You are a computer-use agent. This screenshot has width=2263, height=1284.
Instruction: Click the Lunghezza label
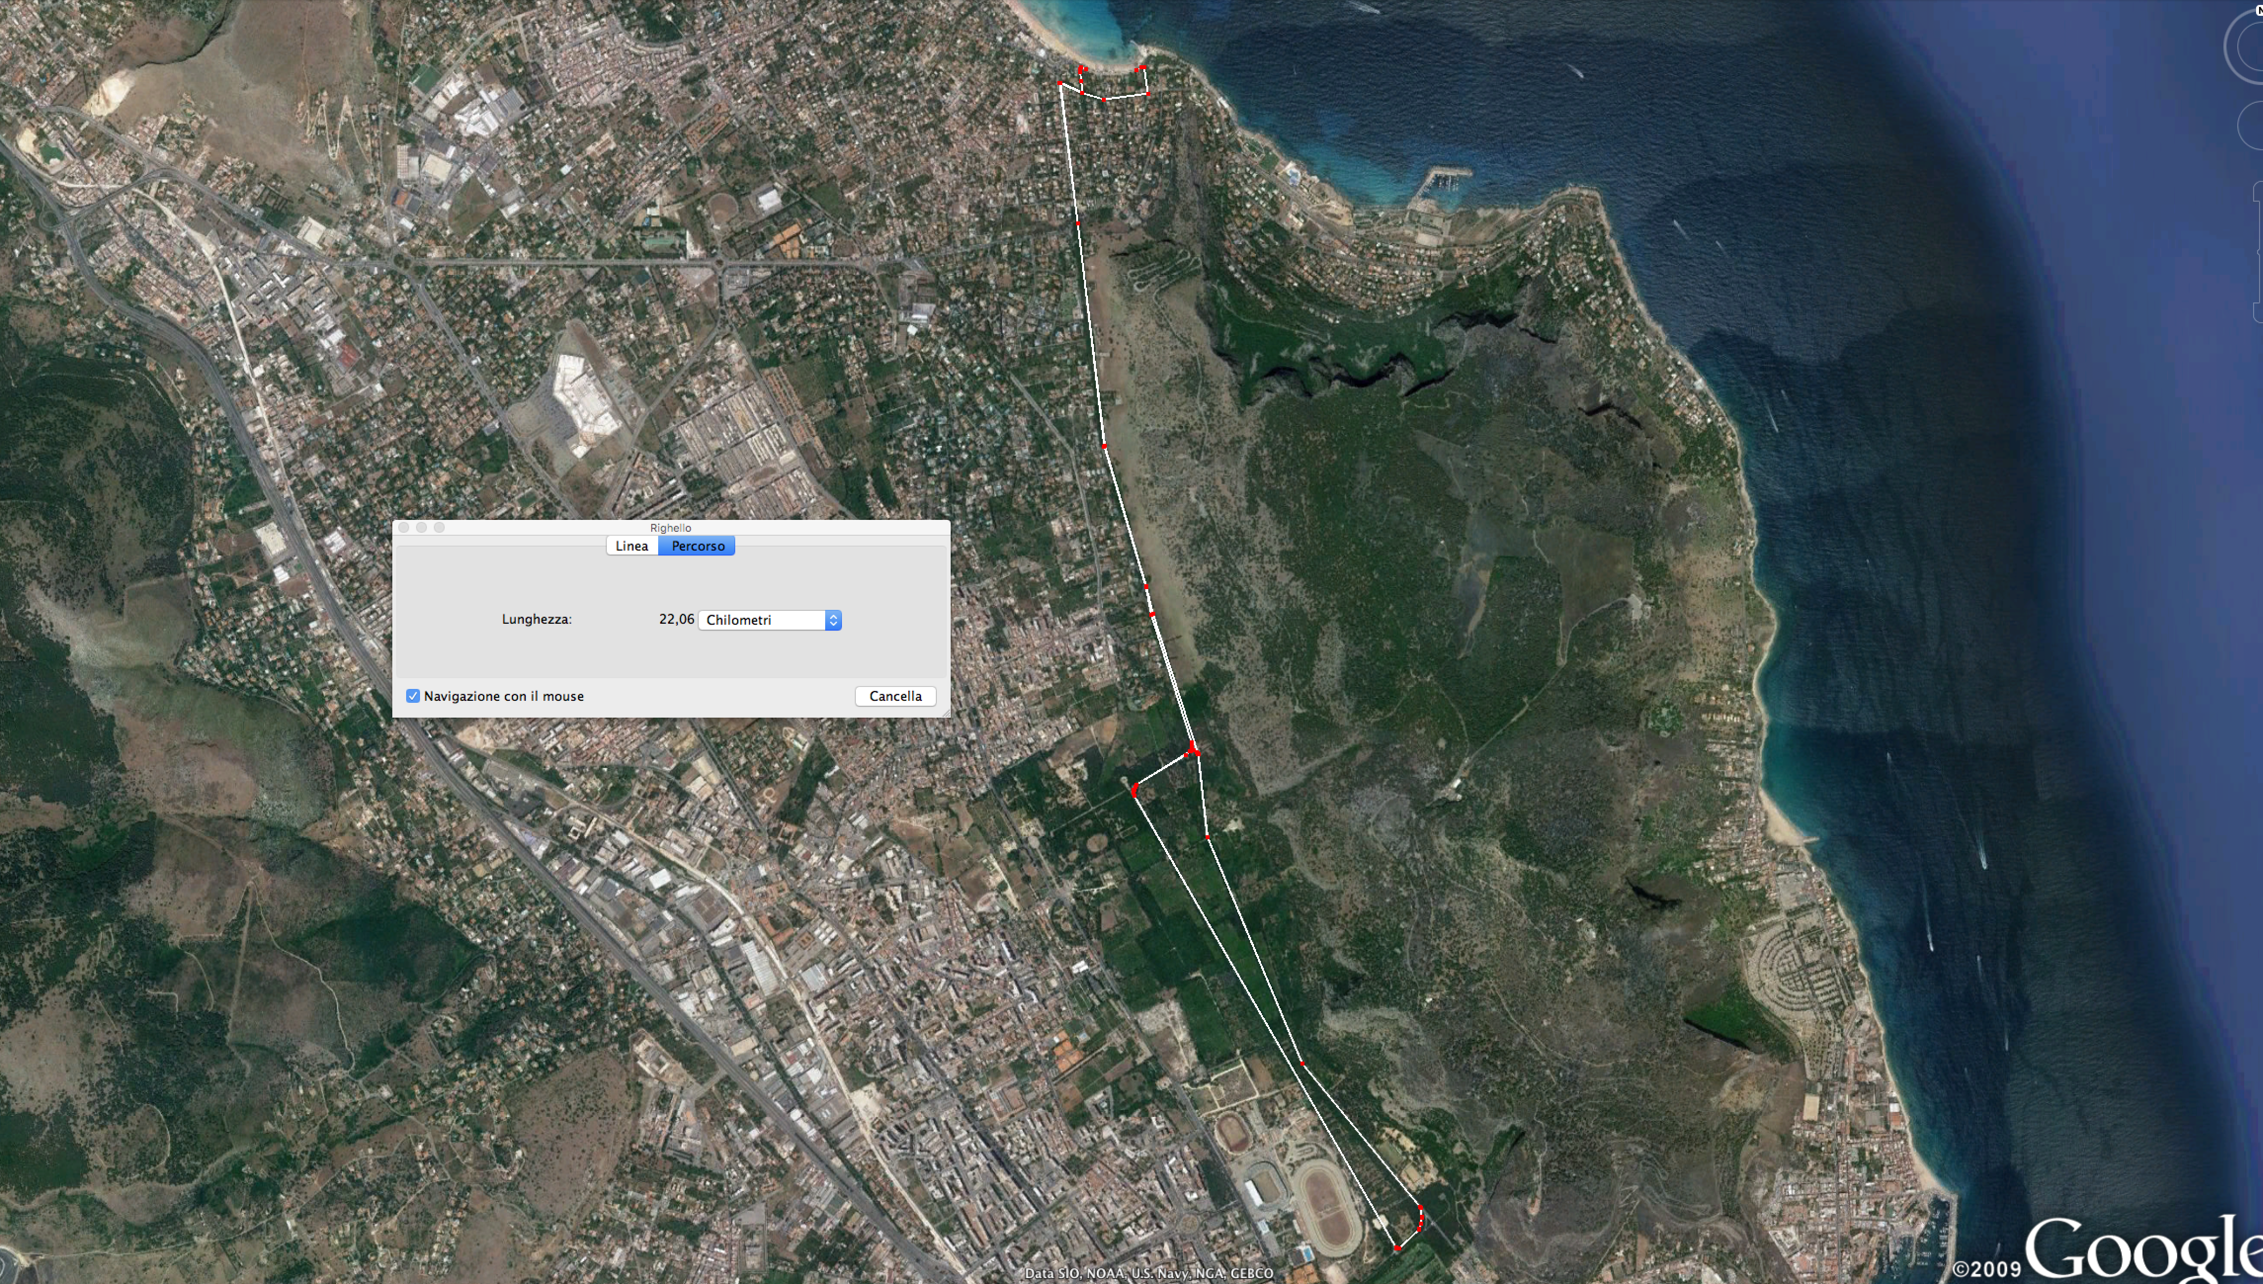(537, 619)
